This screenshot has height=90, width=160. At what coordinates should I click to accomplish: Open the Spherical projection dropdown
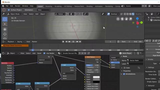click(45, 60)
